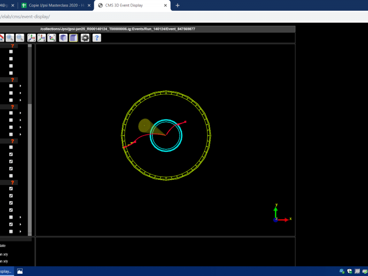
Task: Open the settings gear in the toolbar
Action: pyautogui.click(x=85, y=38)
